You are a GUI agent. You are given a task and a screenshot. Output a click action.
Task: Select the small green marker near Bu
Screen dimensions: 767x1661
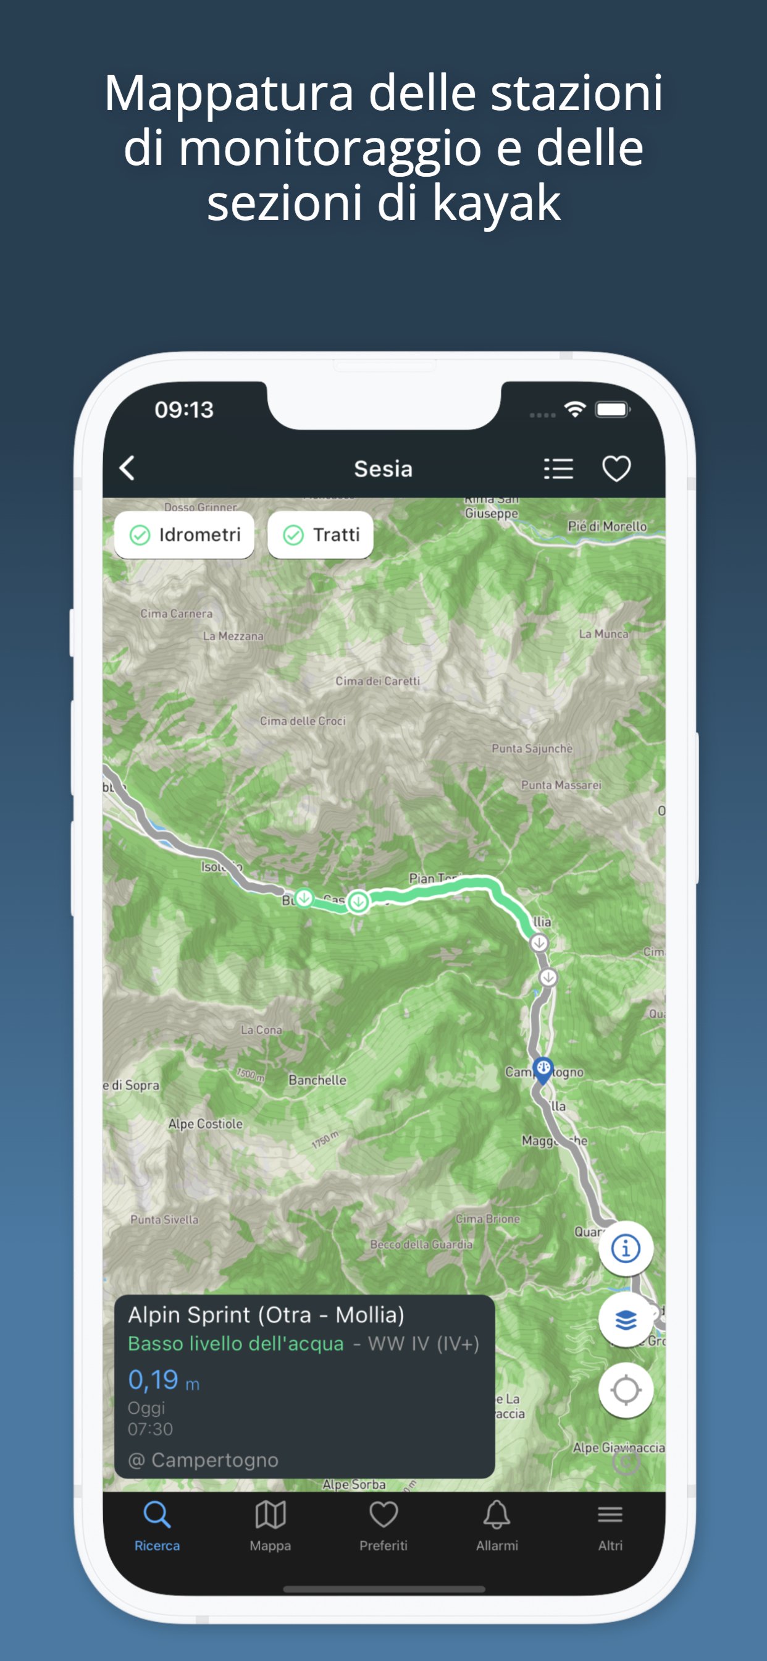click(x=304, y=897)
